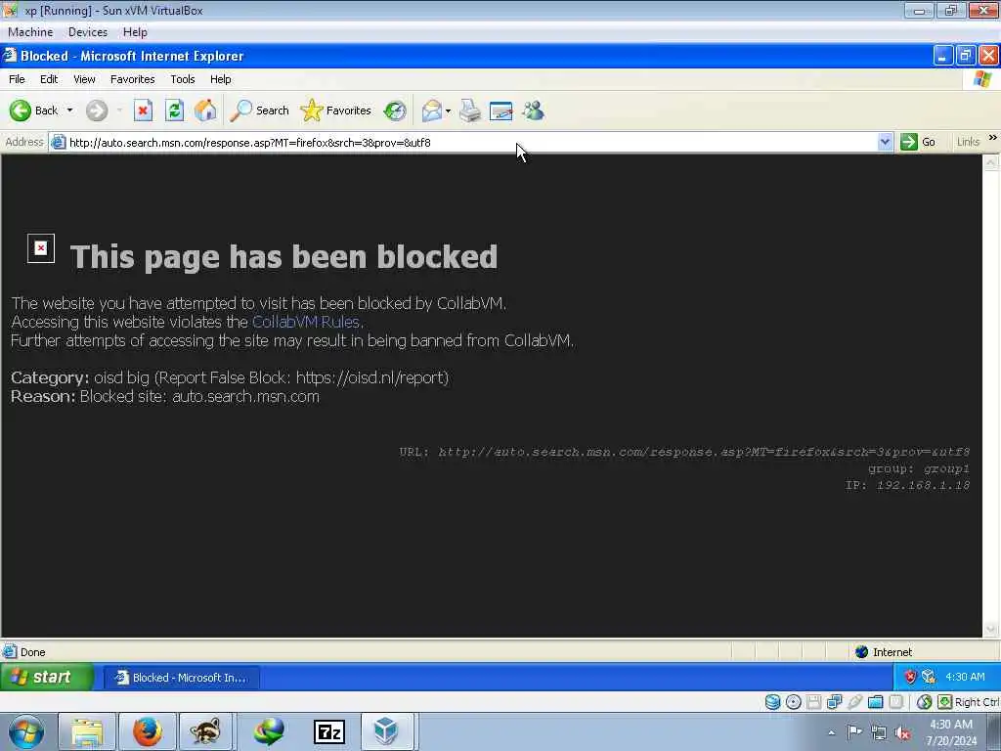The width and height of the screenshot is (1001, 751).
Task: Expand the Links toolbar chevron
Action: [x=993, y=138]
